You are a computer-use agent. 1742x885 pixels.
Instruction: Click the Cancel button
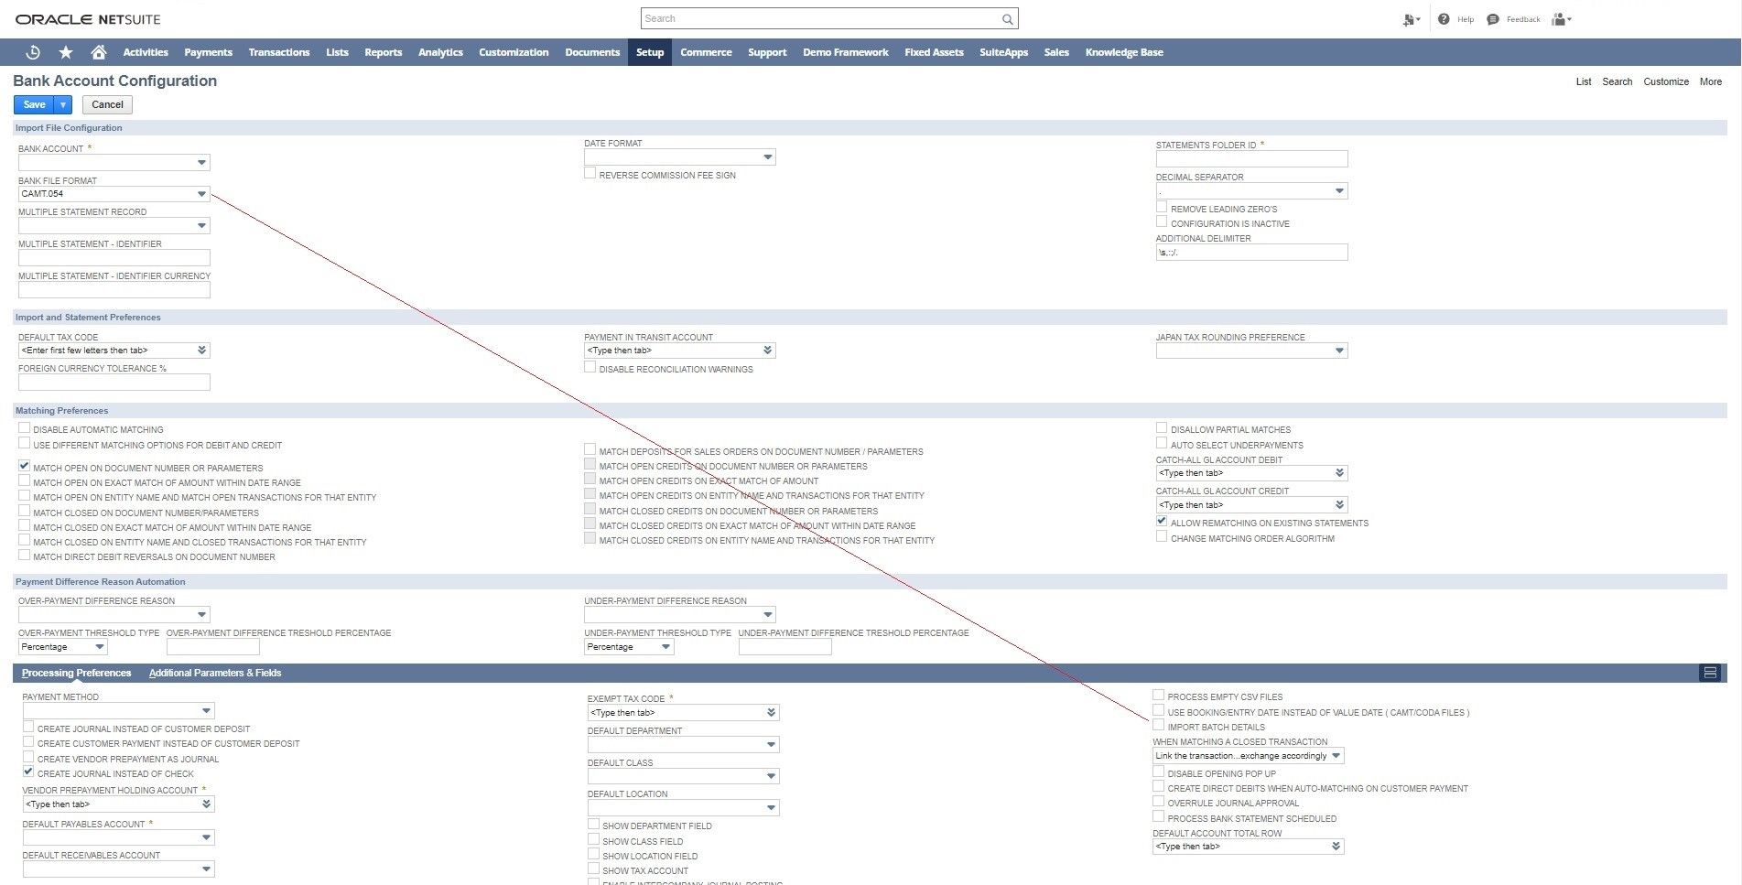click(x=107, y=104)
